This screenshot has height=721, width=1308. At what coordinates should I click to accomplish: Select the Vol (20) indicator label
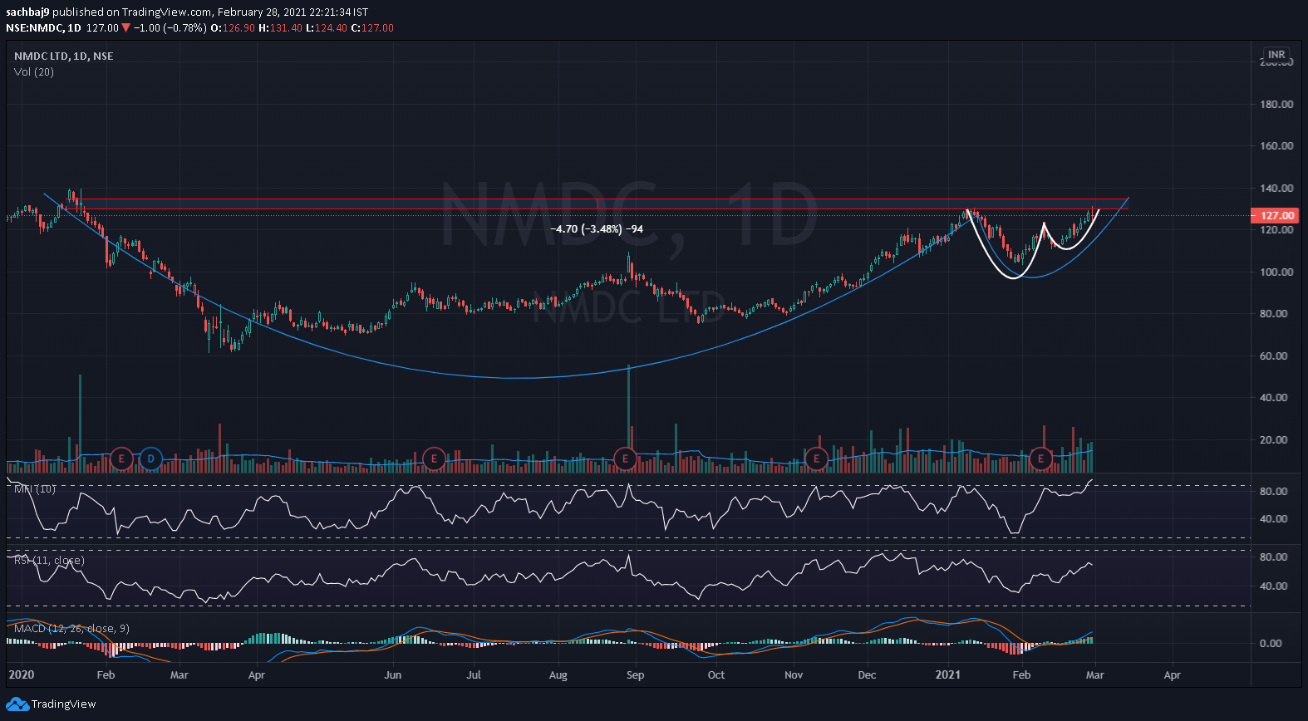point(34,71)
